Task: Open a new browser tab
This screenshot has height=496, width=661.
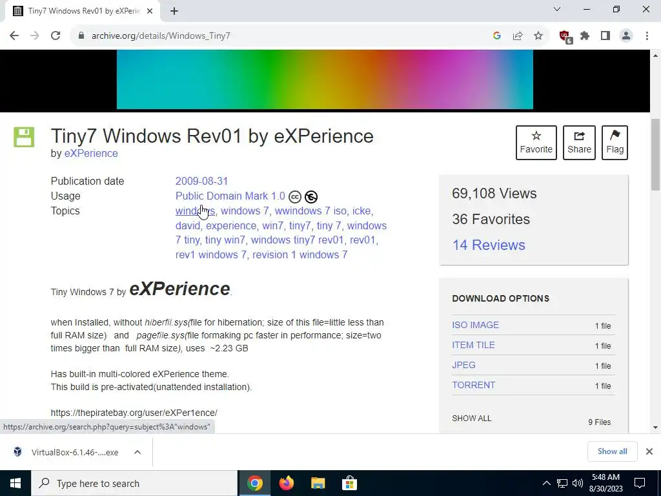Action: 174,12
